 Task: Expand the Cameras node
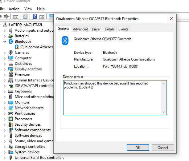pos(5,53)
